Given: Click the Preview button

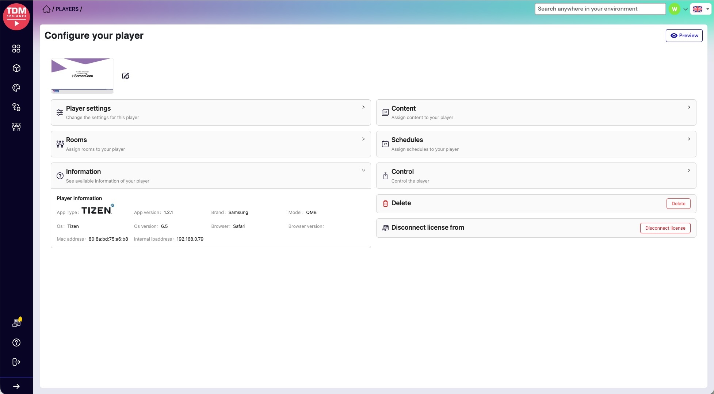Looking at the screenshot, I should pos(684,35).
